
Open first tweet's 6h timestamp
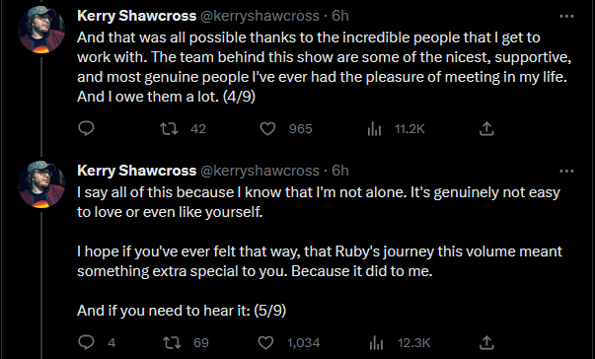tap(340, 16)
